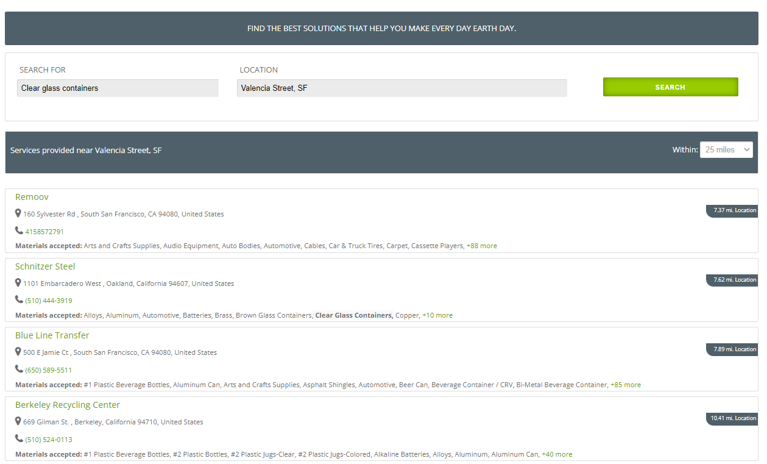Image resolution: width=767 pixels, height=464 pixels.
Task: Open the Berkeley Recycling Center listing
Action: [68, 405]
